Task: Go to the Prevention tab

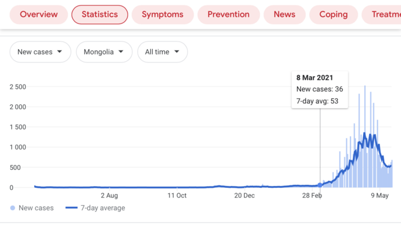Action: pos(228,14)
